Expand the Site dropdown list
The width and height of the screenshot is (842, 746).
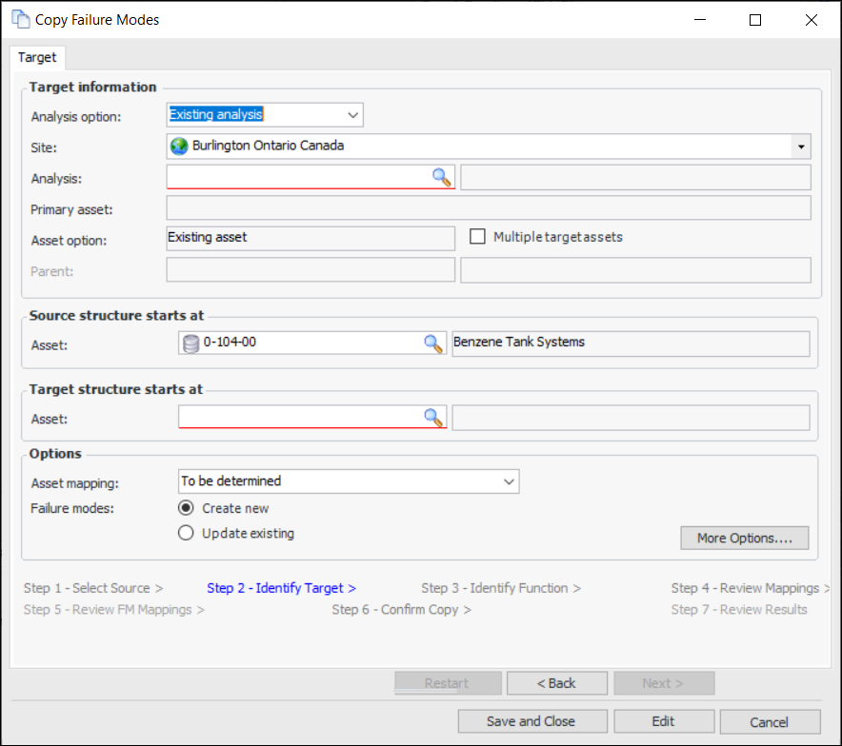tap(801, 147)
